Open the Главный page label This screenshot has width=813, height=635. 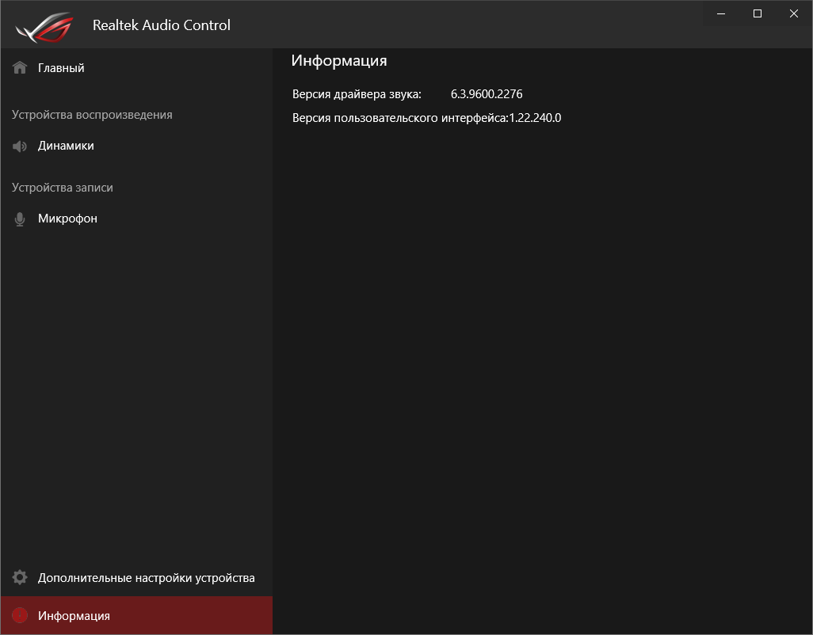tap(61, 68)
